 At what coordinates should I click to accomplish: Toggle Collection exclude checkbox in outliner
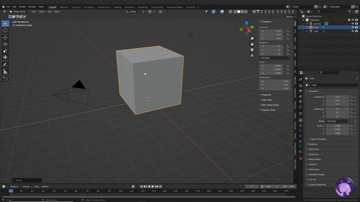(349, 20)
